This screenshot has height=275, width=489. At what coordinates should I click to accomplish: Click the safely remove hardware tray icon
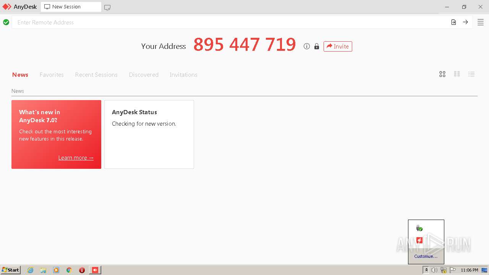[419, 228]
